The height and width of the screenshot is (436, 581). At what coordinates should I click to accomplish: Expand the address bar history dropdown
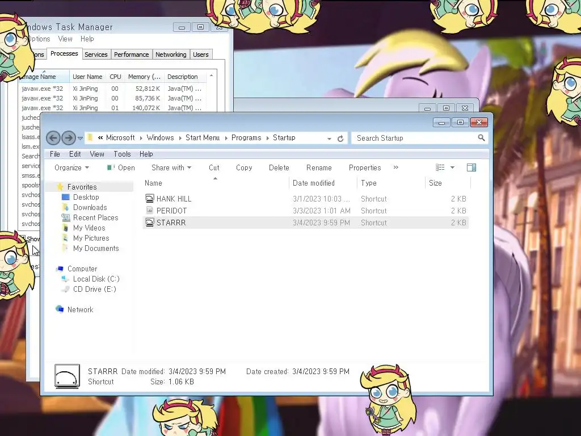[x=329, y=139]
